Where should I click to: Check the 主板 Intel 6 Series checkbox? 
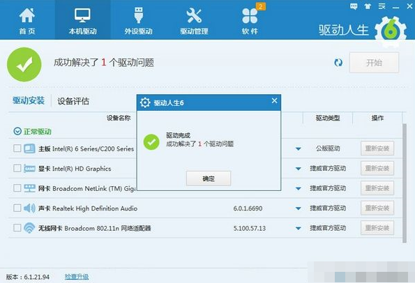(x=17, y=148)
